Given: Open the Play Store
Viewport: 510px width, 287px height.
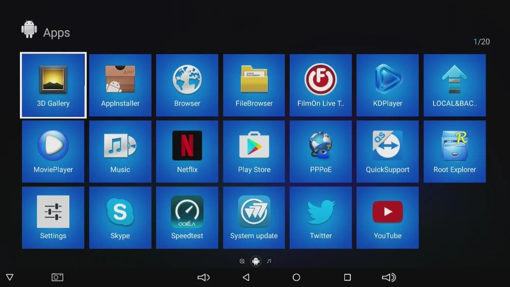Looking at the screenshot, I should click(254, 151).
